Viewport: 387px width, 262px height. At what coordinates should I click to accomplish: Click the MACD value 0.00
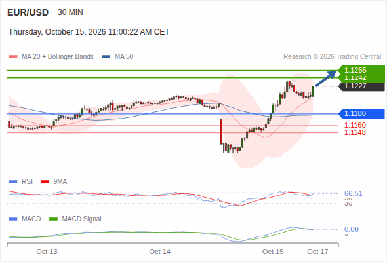pyautogui.click(x=352, y=229)
